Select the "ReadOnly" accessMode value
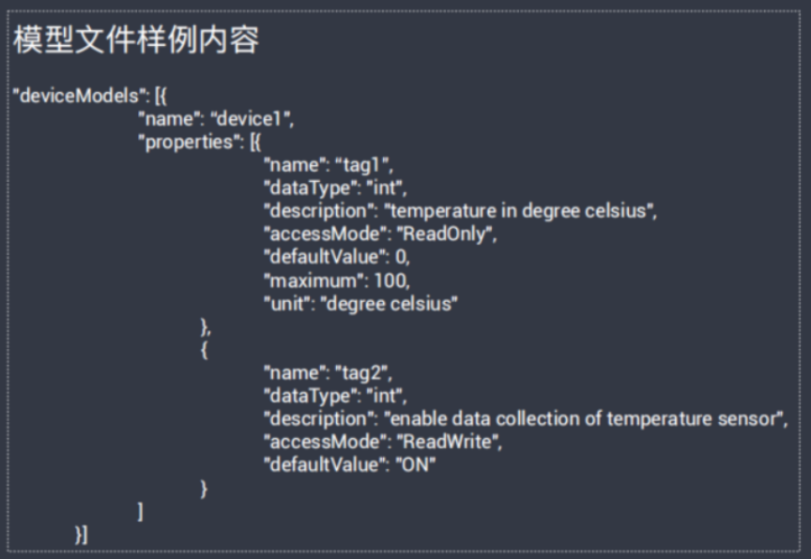Viewport: 811px width, 560px height. (x=444, y=235)
